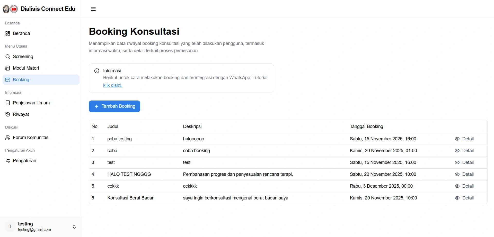The height and width of the screenshot is (237, 494).
Task: Click the Screening magnifier icon
Action: (8, 57)
